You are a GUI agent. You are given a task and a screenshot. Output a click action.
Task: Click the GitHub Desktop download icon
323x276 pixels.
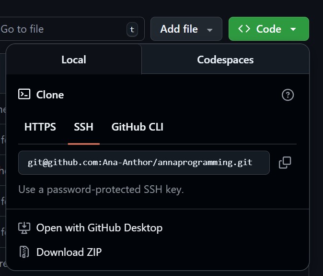pyautogui.click(x=24, y=228)
